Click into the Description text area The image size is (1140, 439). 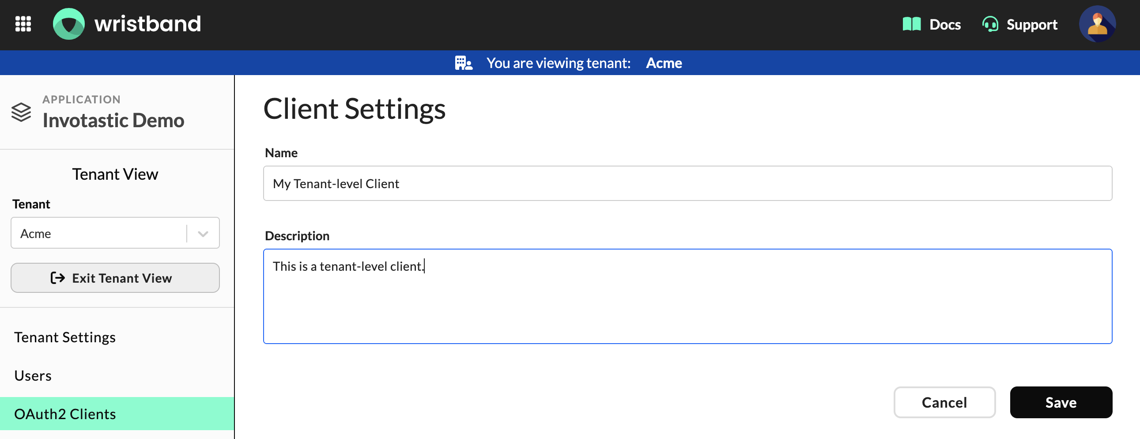(687, 296)
